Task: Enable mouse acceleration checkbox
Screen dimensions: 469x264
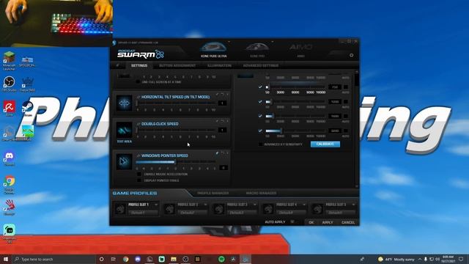Action: 139,175
